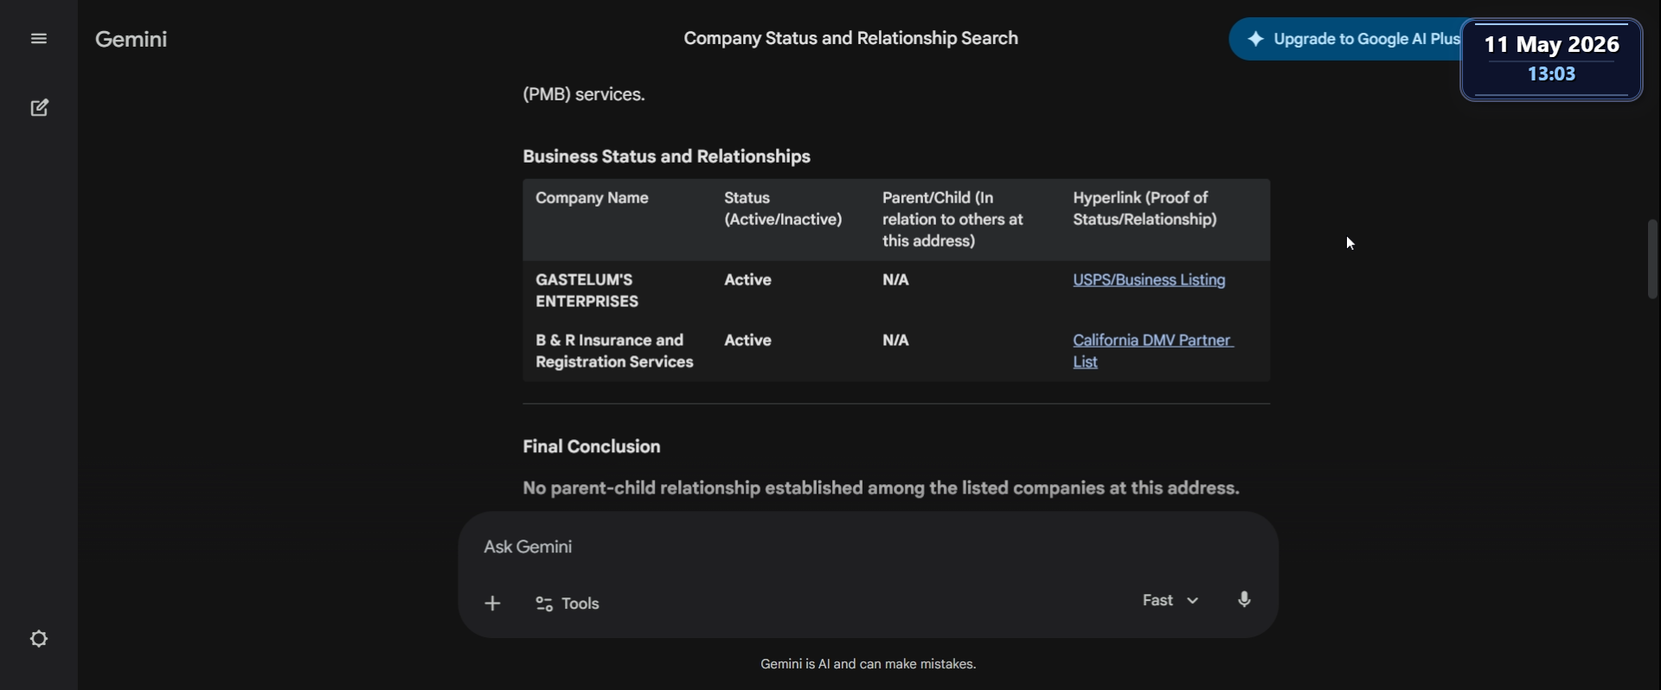Screen dimensions: 1661x690
Task: Activate the microphone voice input
Action: click(x=1244, y=600)
